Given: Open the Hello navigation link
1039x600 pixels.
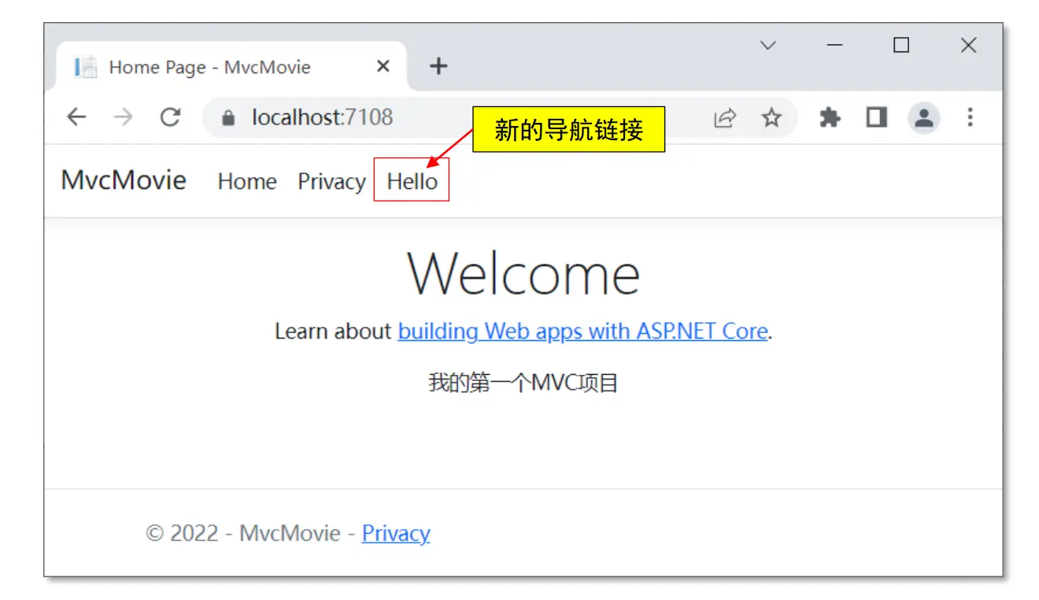Looking at the screenshot, I should point(412,182).
